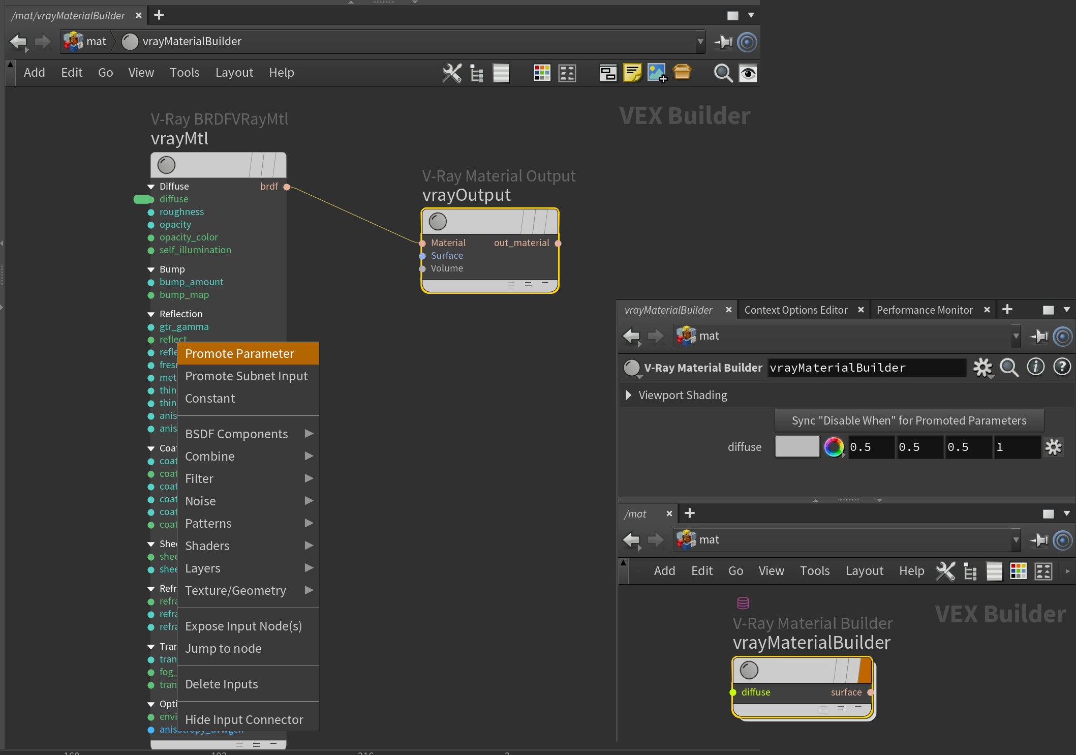
Task: Toggle the grid layout icon in top toolbar
Action: (x=567, y=73)
